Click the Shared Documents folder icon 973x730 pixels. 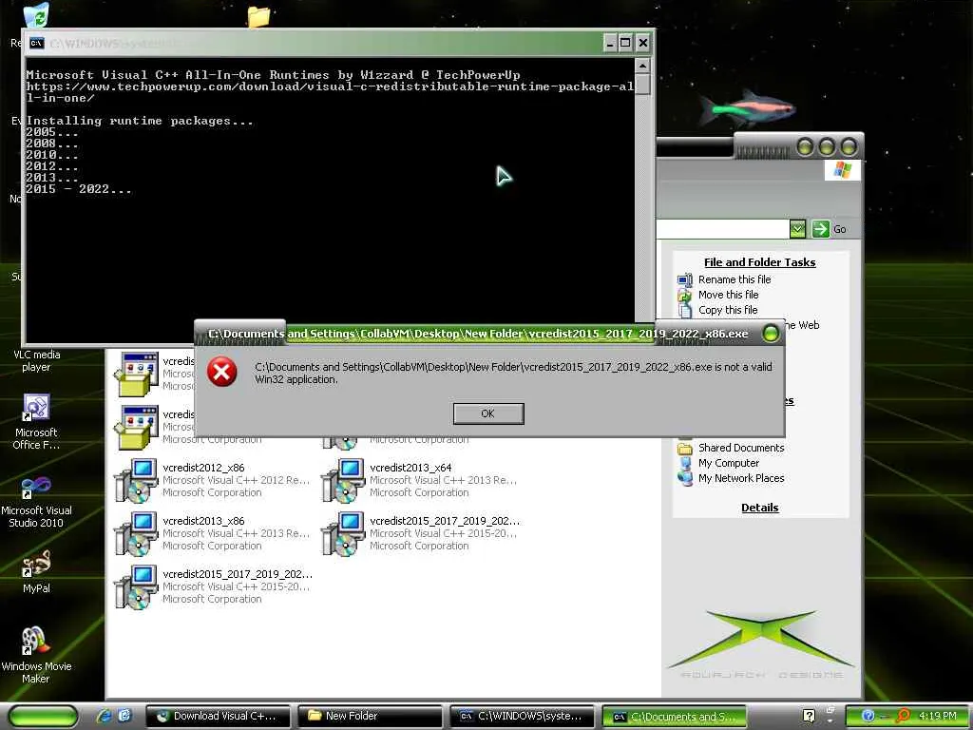click(685, 449)
